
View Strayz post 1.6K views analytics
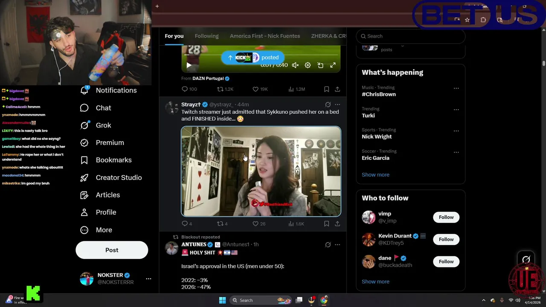point(296,223)
